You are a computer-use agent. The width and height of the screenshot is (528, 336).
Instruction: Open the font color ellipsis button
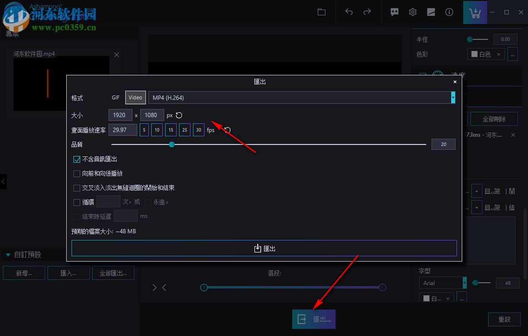coord(462,298)
